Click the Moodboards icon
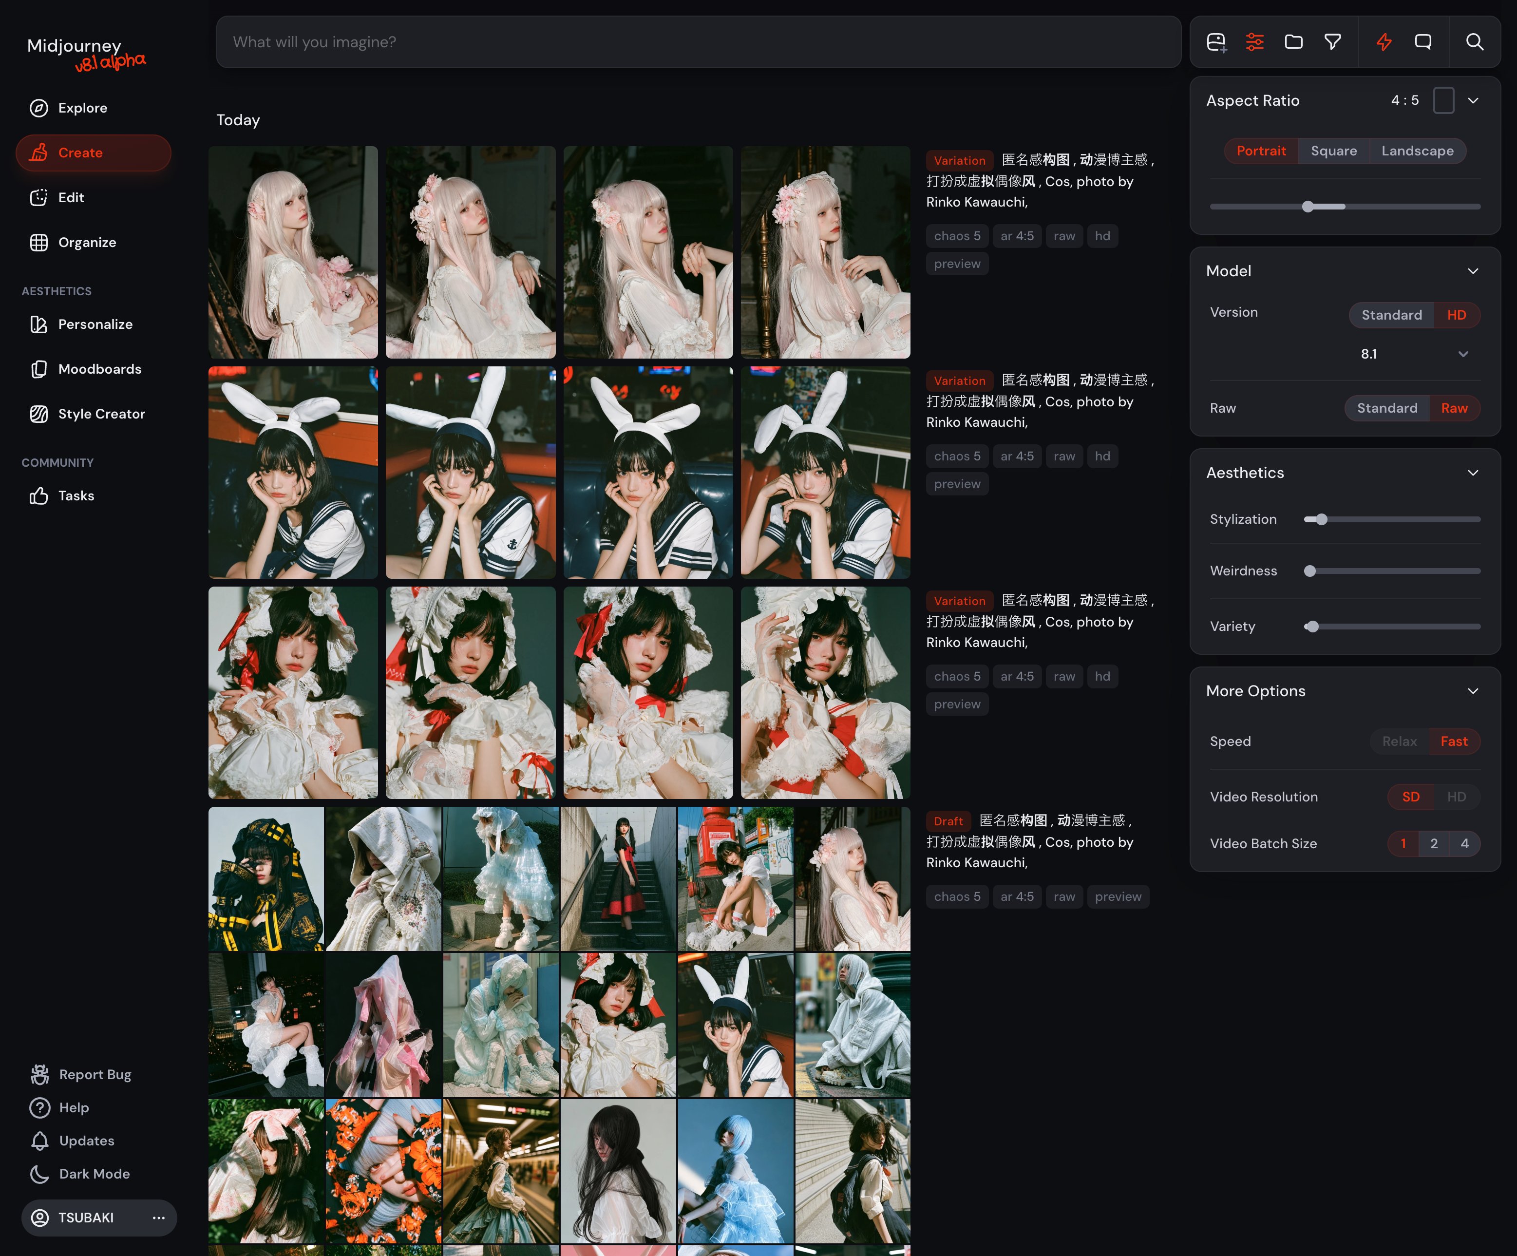This screenshot has height=1256, width=1517. pyautogui.click(x=39, y=369)
